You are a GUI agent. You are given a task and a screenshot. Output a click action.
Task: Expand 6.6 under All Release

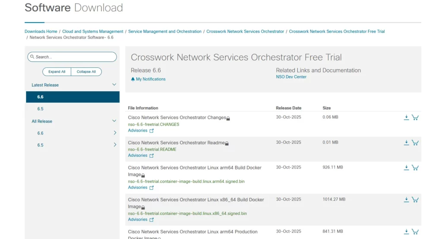tap(115, 133)
